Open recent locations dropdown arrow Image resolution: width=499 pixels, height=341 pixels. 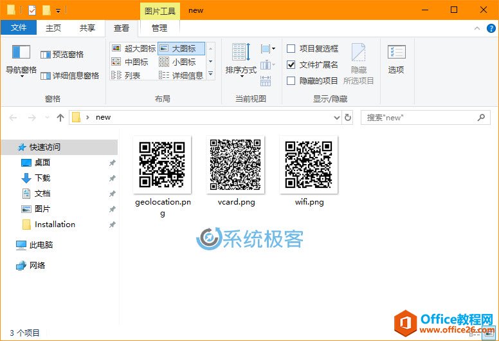[x=47, y=118]
